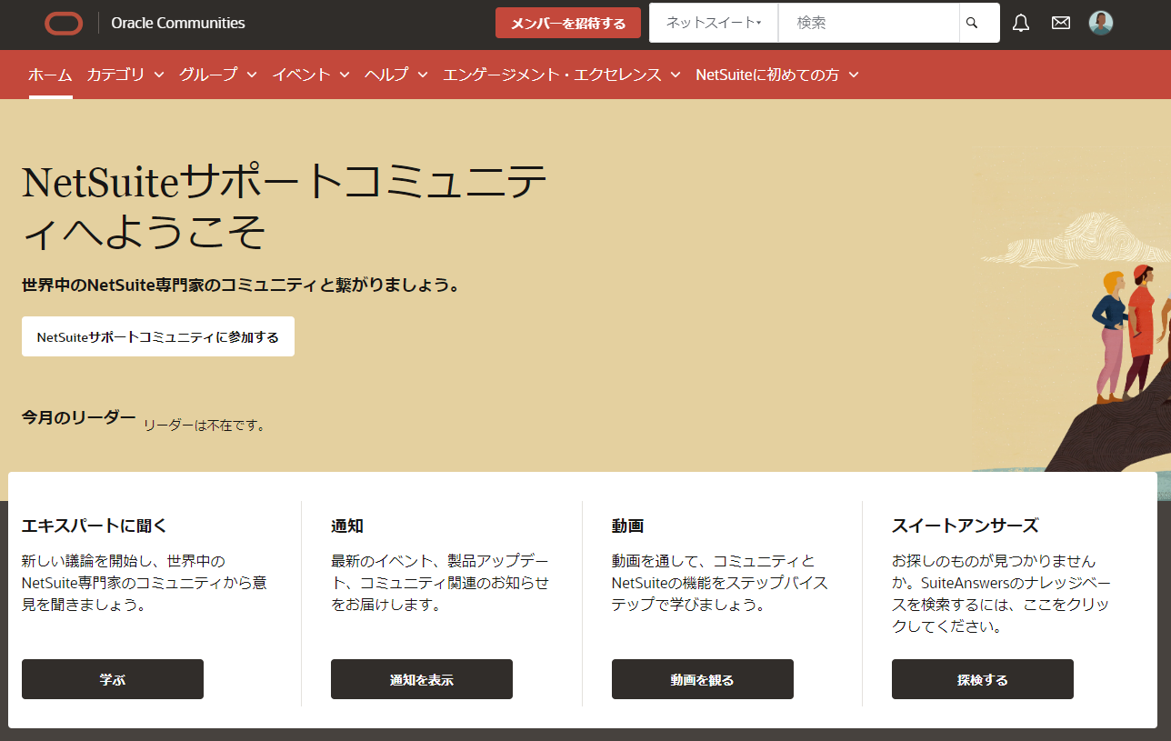Click the 動画 card heading

click(x=628, y=526)
